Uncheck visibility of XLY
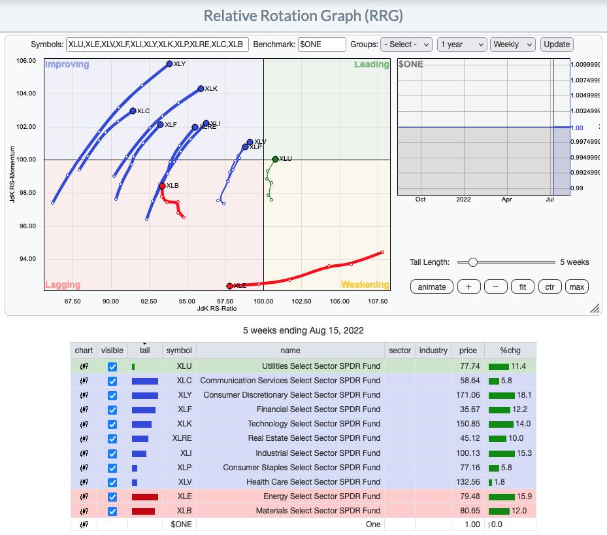Image resolution: width=607 pixels, height=535 pixels. click(112, 396)
